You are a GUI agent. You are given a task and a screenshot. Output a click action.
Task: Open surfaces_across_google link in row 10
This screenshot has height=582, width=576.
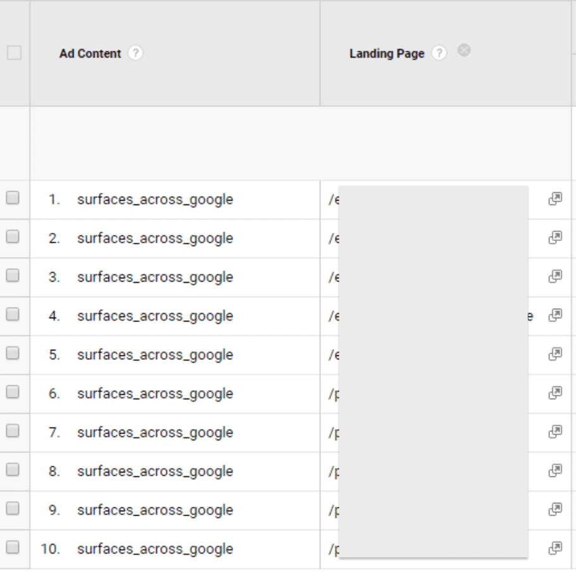[155, 549]
